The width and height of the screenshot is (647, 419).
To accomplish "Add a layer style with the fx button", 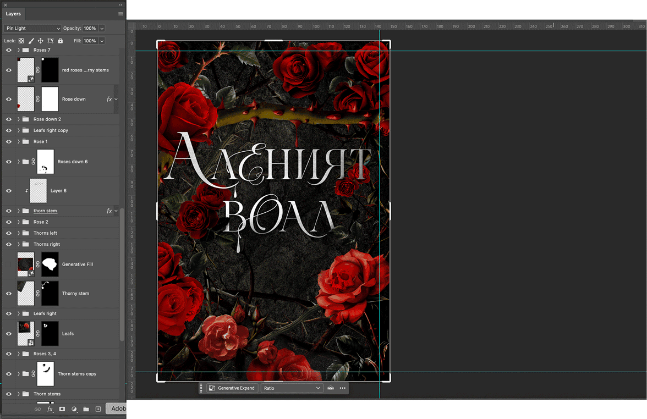I will pyautogui.click(x=50, y=409).
